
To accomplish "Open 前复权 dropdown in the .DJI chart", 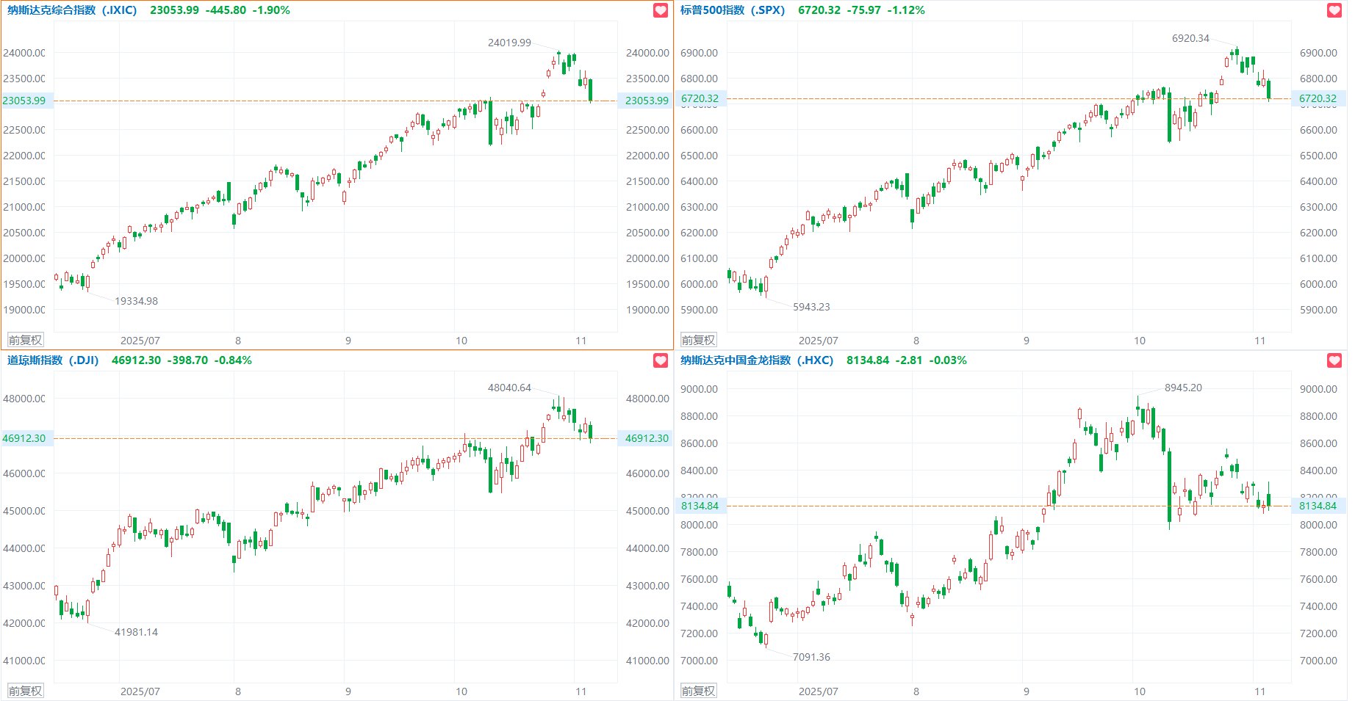I will [x=25, y=691].
